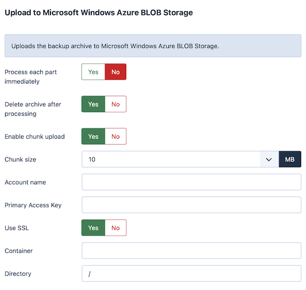Set Process each part immediately to Yes
Viewport: 306px width, 290px height.
coord(93,72)
